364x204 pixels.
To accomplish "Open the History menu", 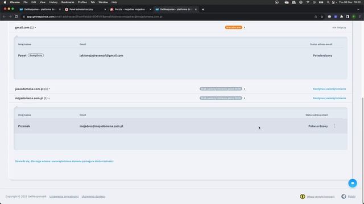I will [x=53, y=2].
